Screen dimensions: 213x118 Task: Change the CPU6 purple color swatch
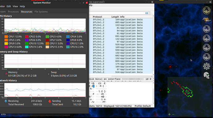(x=27, y=40)
